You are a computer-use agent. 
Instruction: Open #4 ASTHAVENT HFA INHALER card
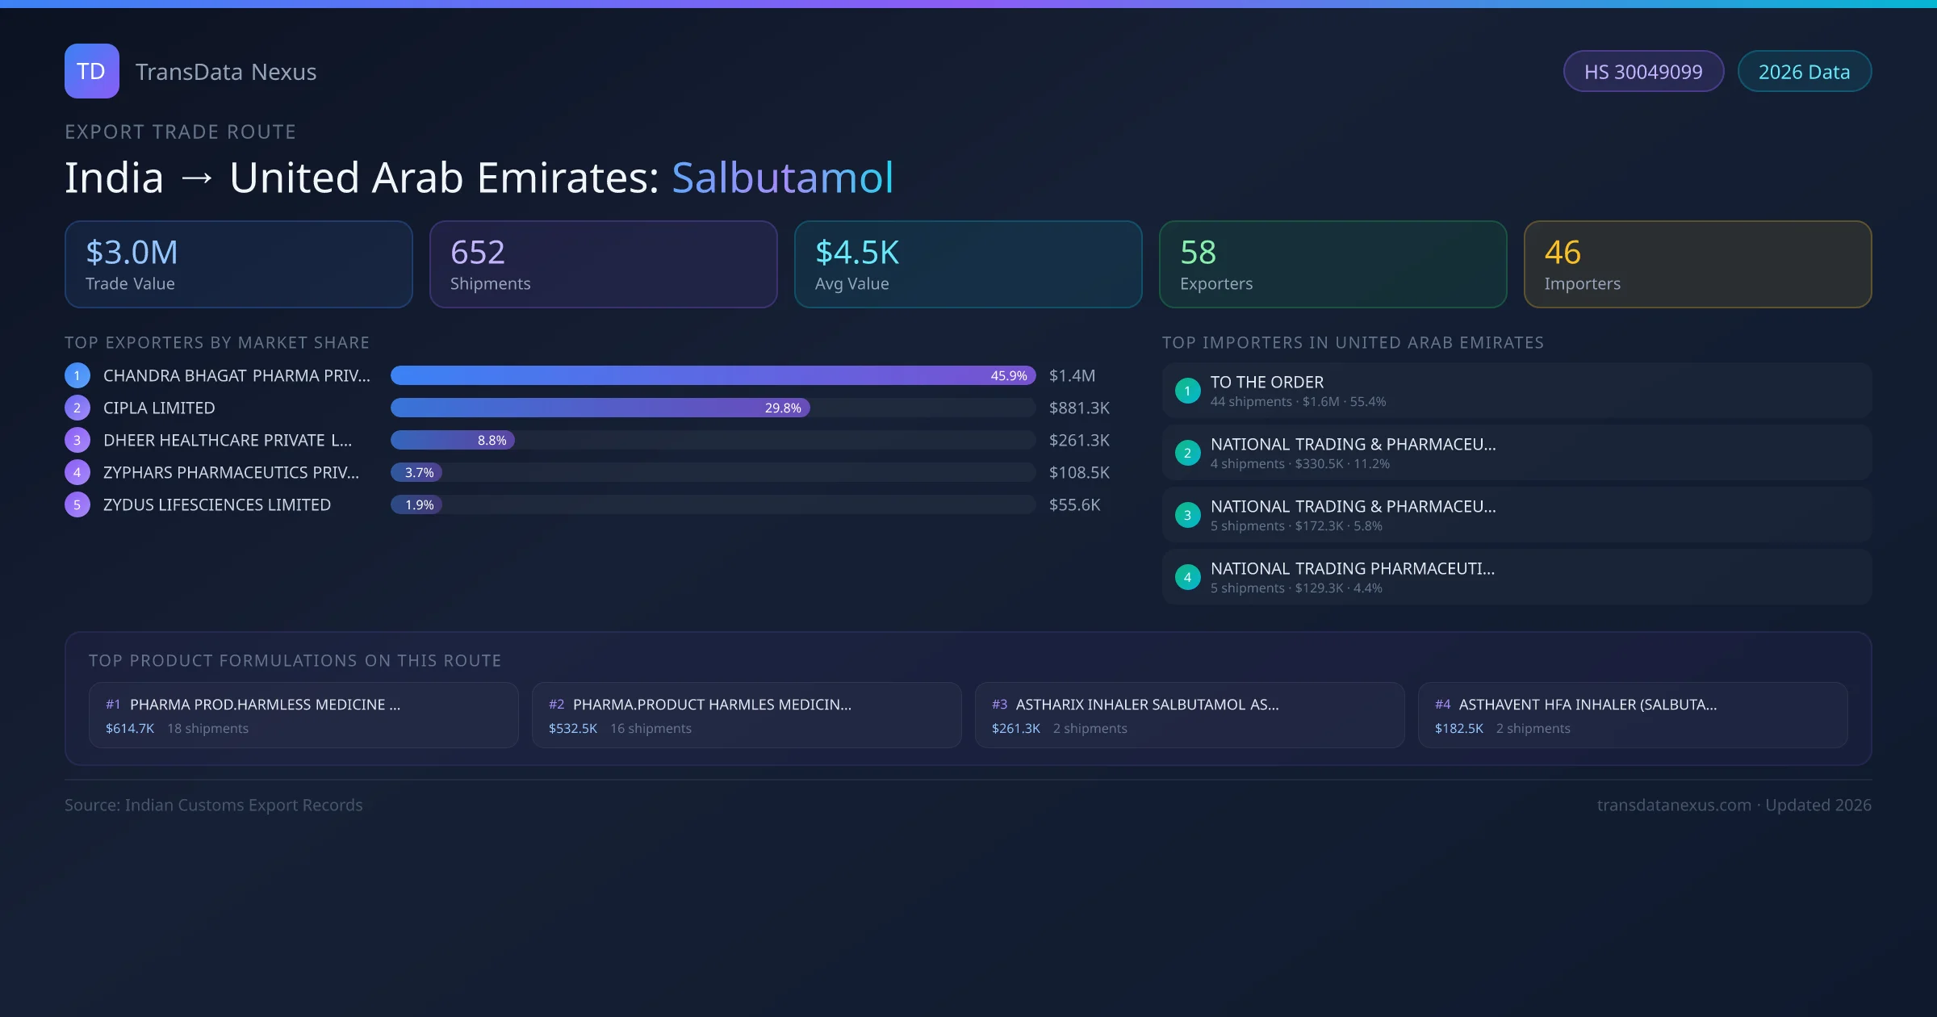click(x=1632, y=715)
